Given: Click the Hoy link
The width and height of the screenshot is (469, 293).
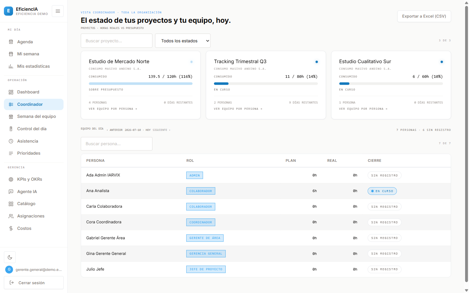Looking at the screenshot, I should click(148, 130).
